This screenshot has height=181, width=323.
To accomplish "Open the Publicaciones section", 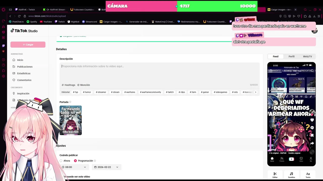I will click(25, 67).
